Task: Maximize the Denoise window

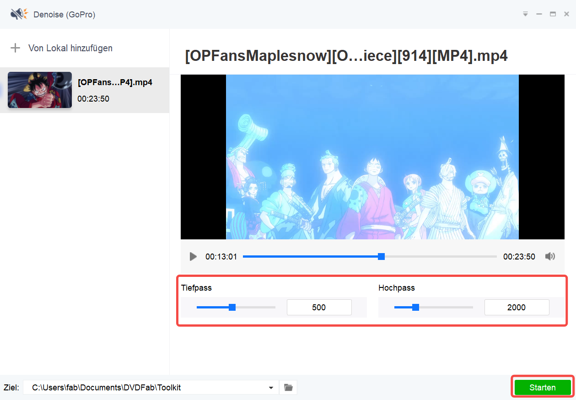Action: click(x=553, y=14)
